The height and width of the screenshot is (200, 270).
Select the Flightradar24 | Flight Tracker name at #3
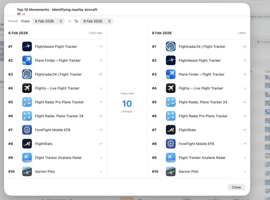[58, 74]
